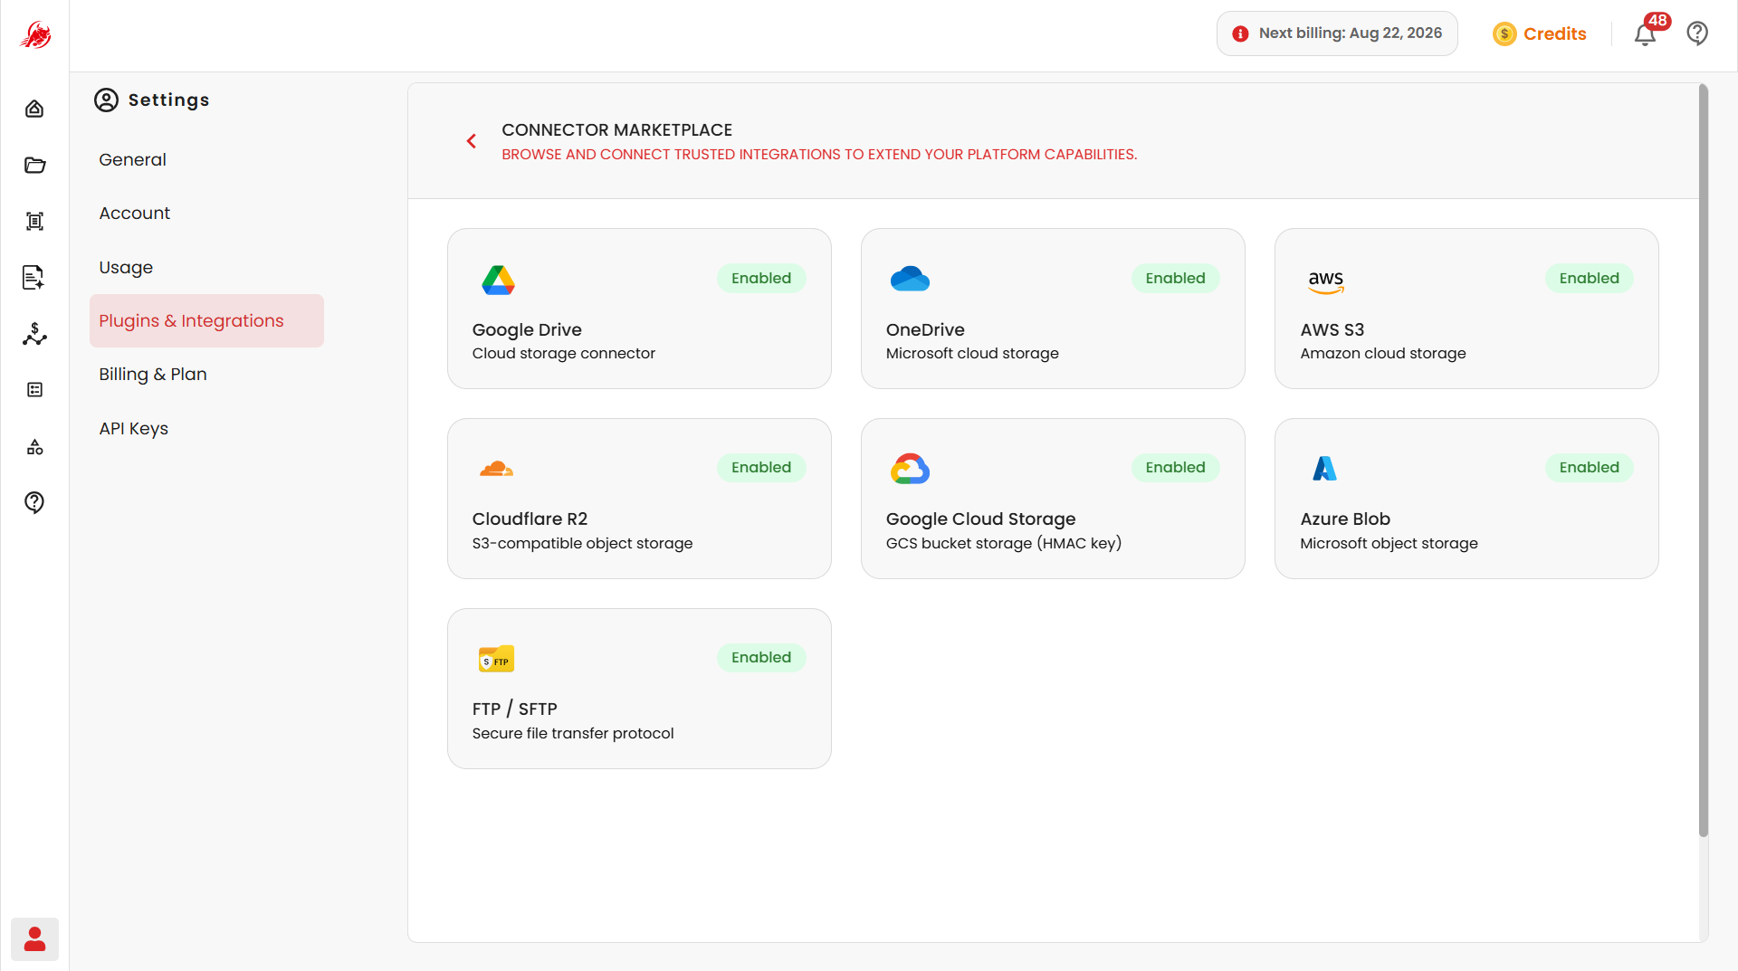Viewport: 1738px width, 971px height.
Task: Click Enabled badge on OneDrive card
Action: (1175, 279)
